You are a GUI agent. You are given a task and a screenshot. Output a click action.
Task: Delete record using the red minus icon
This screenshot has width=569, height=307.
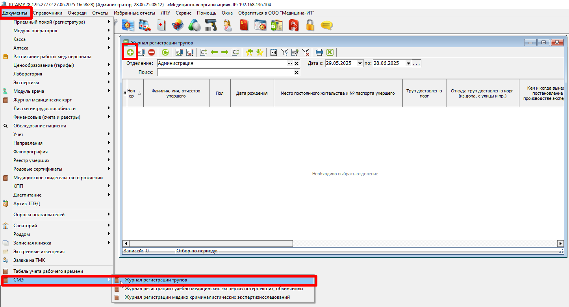152,52
